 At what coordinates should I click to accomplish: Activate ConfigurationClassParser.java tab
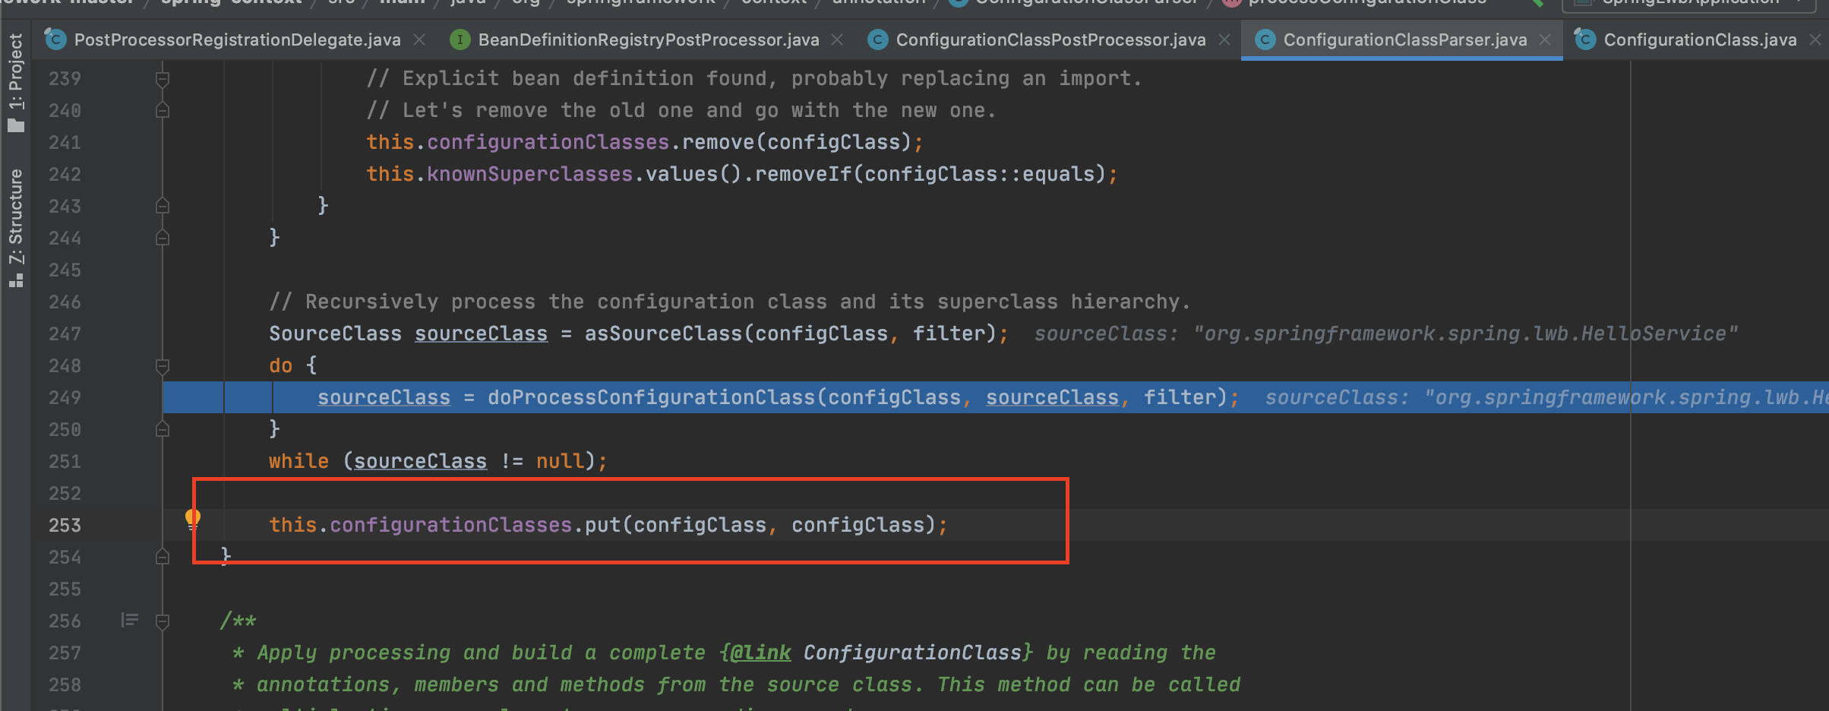[x=1404, y=39]
